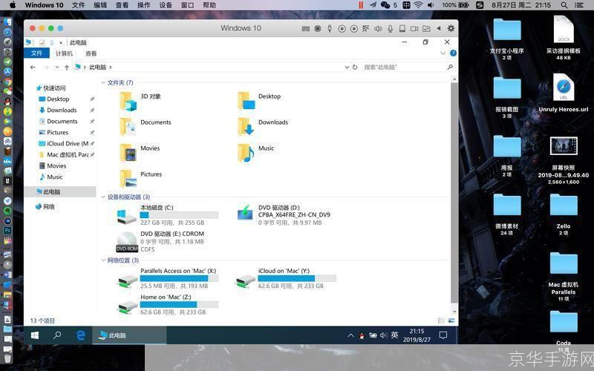Open Parallels configuration gear icon
The height and width of the screenshot is (371, 594).
coord(451,28)
